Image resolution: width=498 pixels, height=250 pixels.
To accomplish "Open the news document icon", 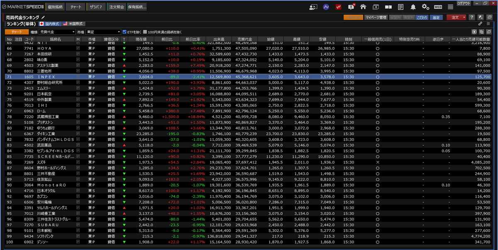I will 400,7.
